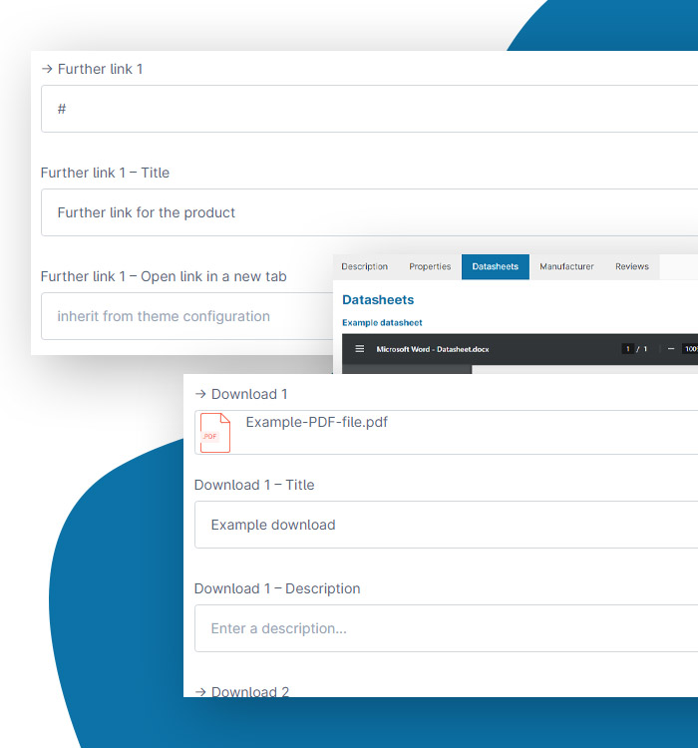This screenshot has width=698, height=748.
Task: Click the Download 1 Title input
Action: 445,525
